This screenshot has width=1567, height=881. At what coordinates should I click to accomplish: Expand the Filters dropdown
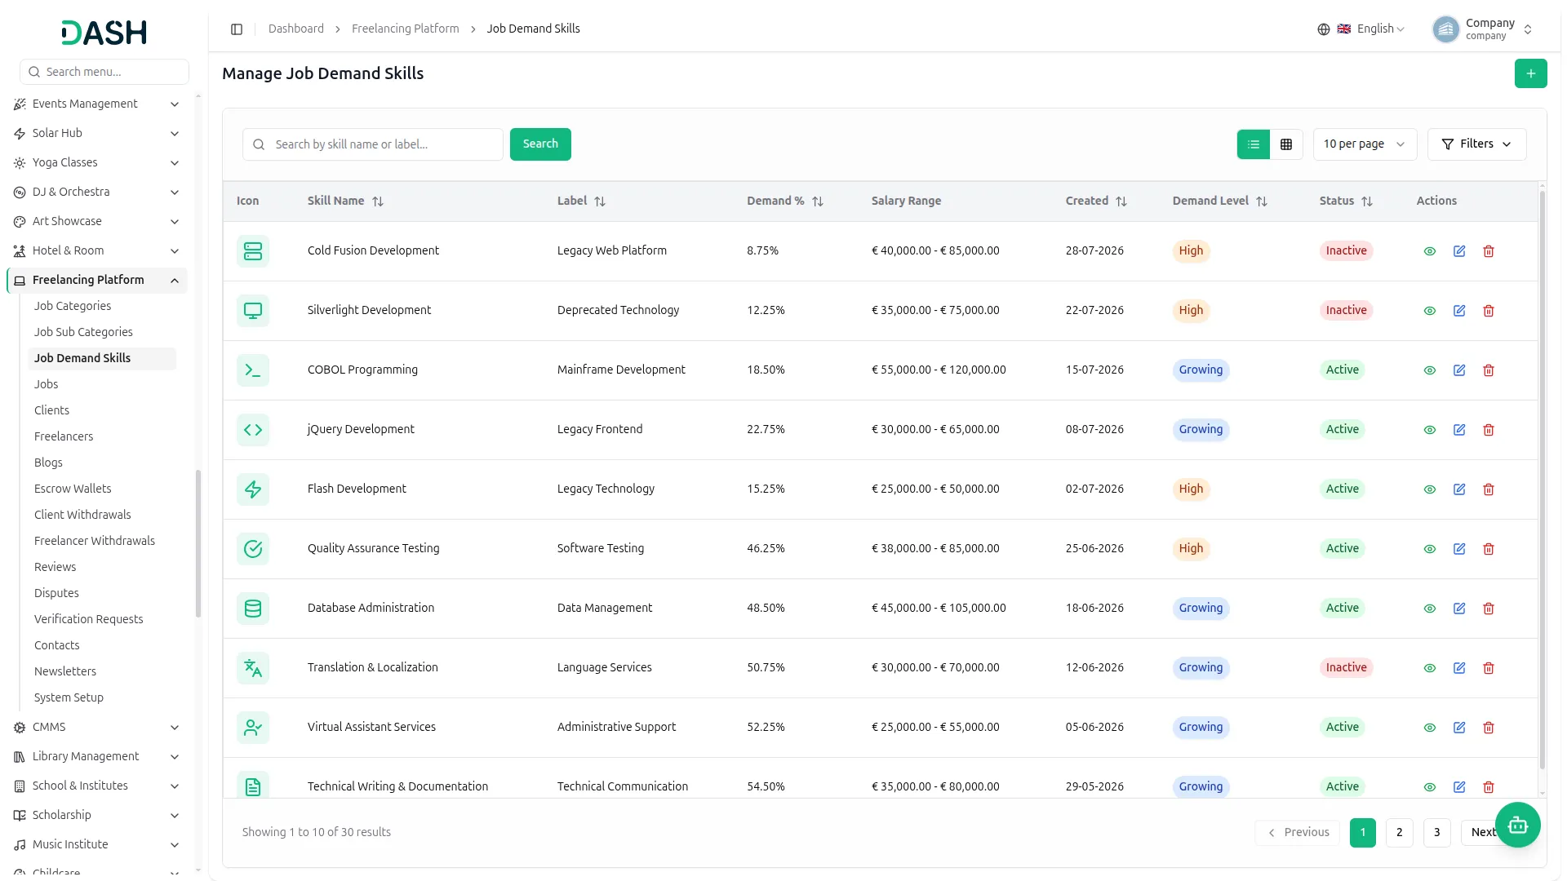(x=1476, y=144)
